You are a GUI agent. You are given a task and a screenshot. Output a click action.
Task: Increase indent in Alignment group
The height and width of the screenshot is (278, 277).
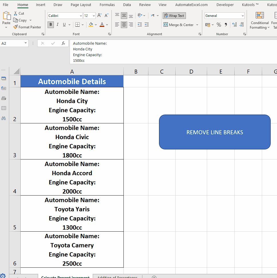147,24
